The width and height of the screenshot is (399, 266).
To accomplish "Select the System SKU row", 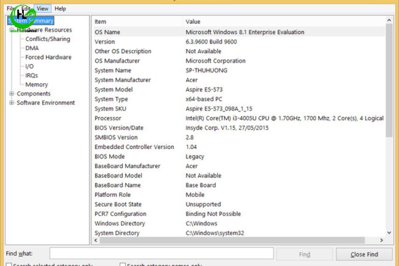I will tap(238, 109).
